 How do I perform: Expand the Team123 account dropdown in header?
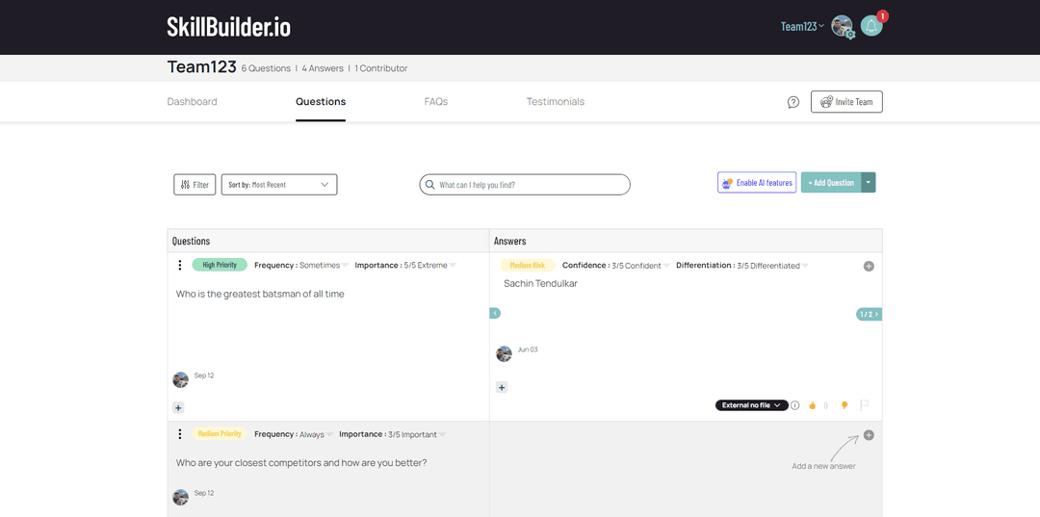point(802,27)
